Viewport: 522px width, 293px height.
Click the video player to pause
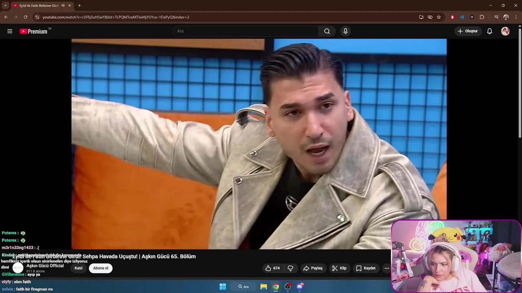(x=259, y=144)
